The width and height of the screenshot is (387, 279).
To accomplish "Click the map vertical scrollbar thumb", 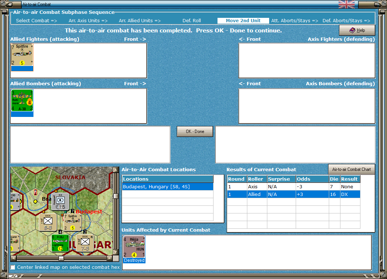I will pos(116,196).
